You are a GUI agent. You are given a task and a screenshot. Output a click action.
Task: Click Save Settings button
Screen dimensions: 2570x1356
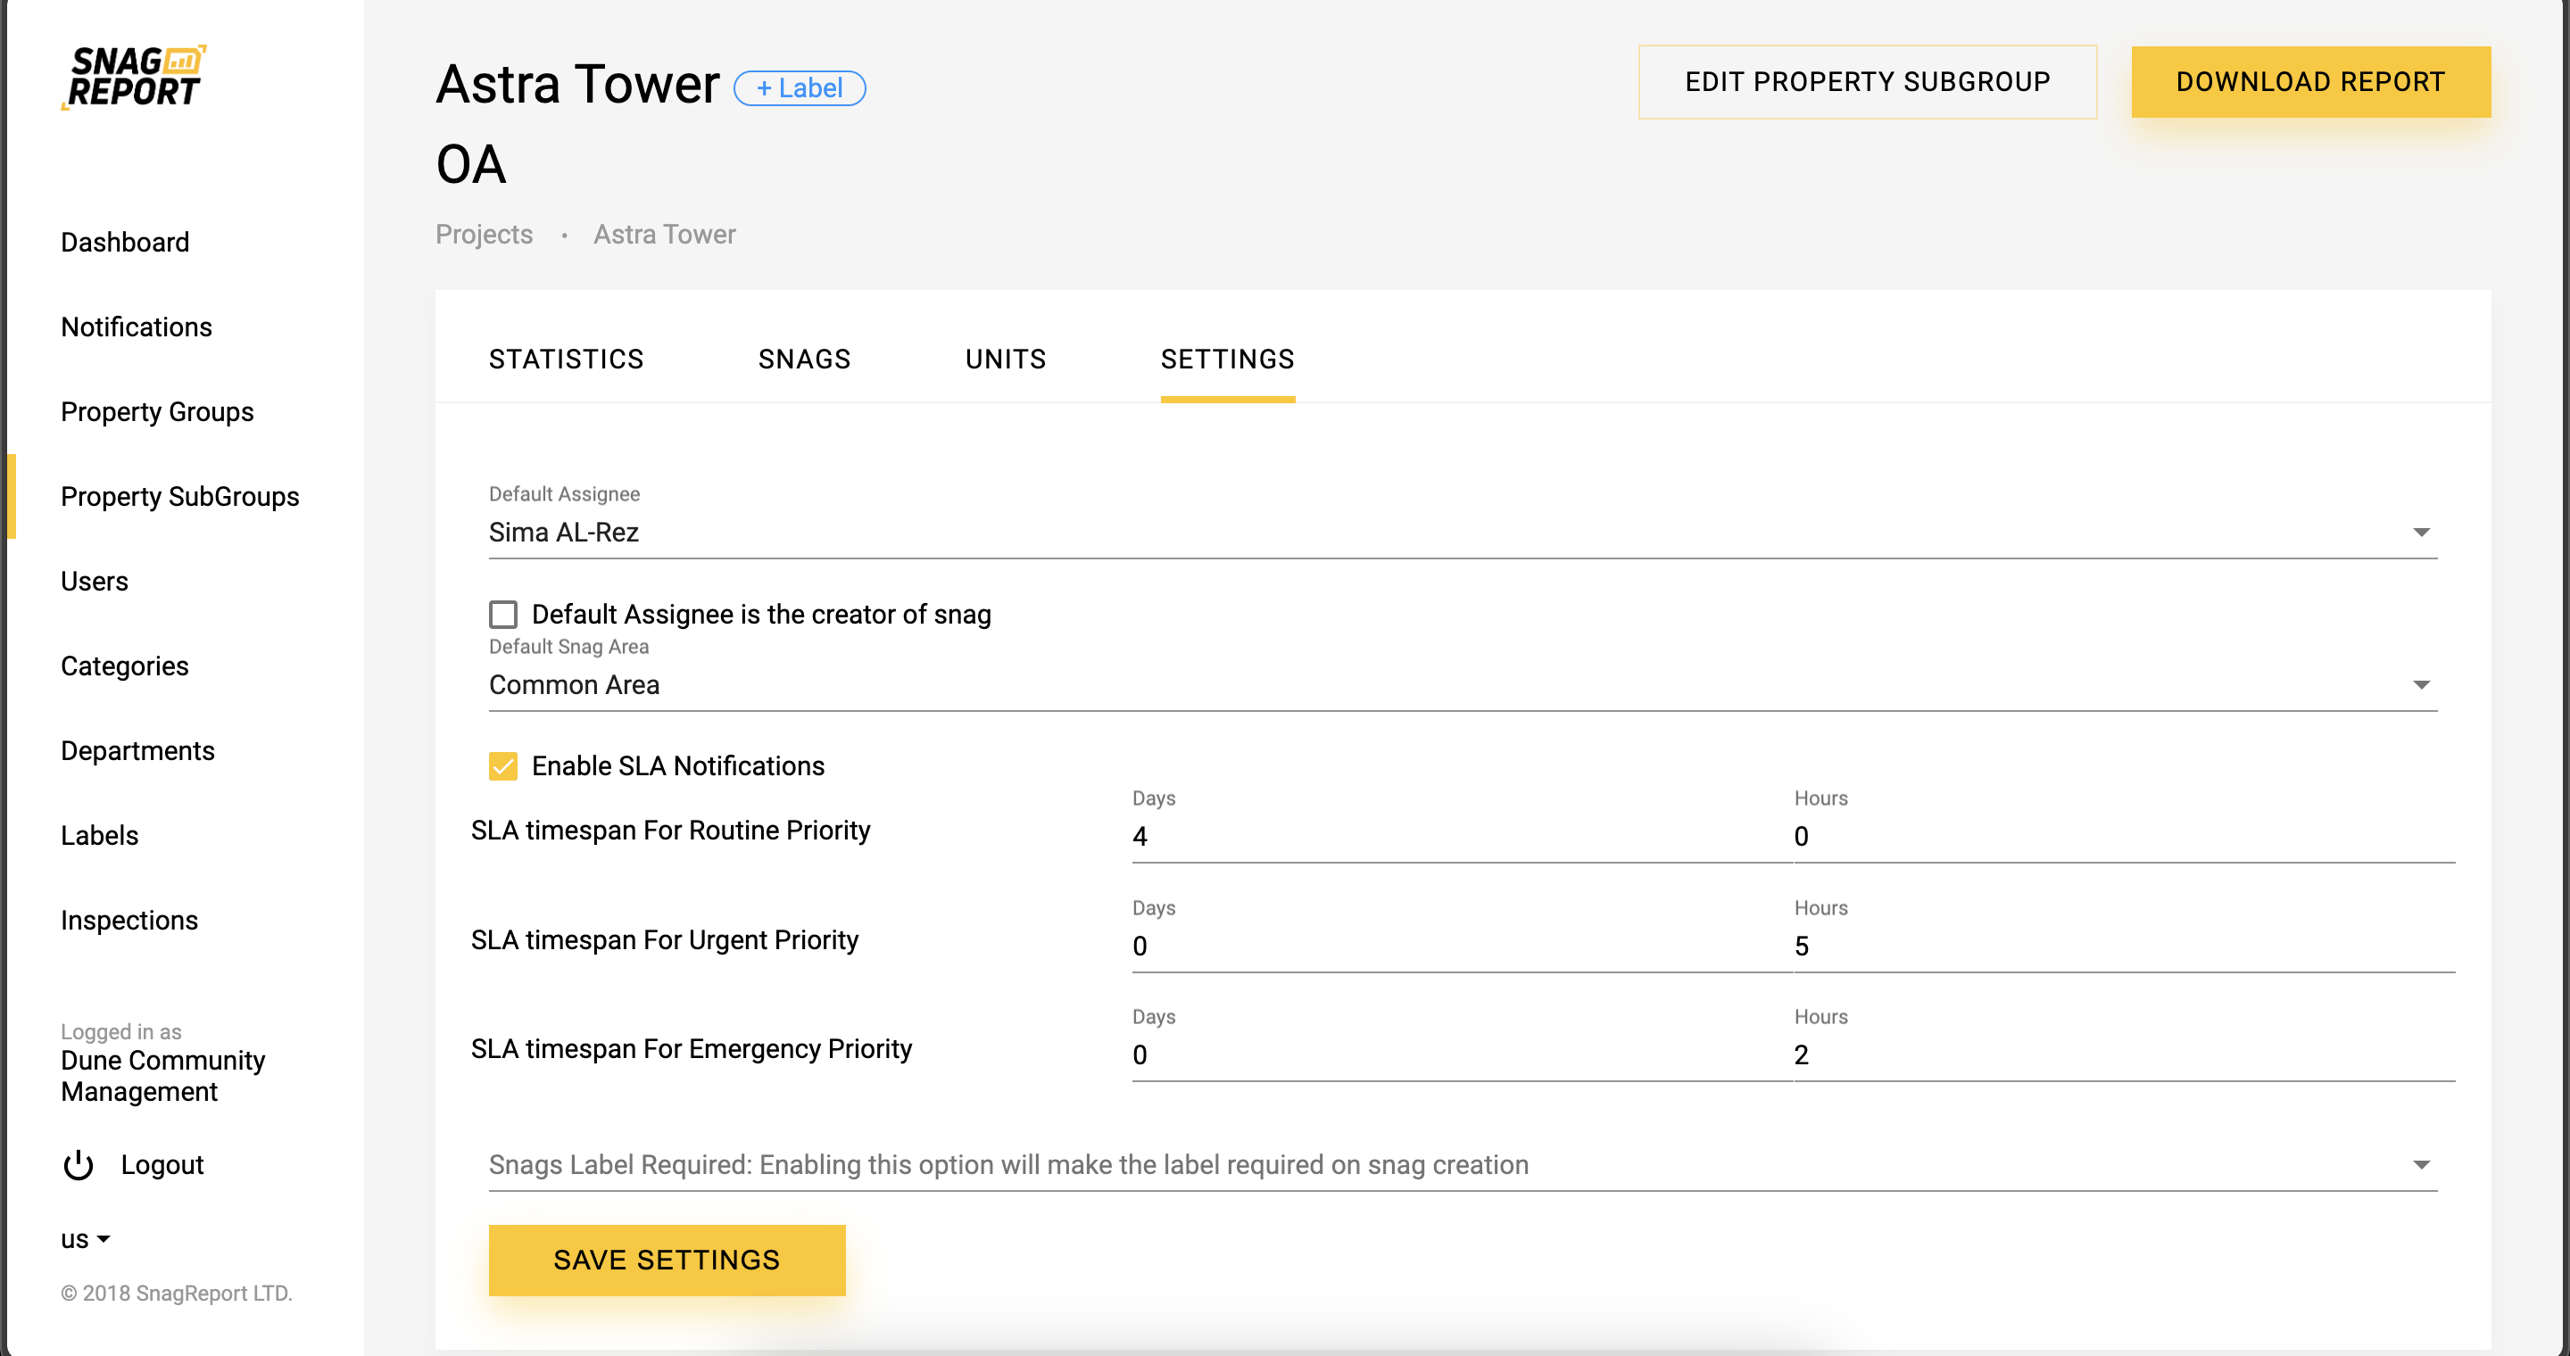[x=667, y=1261]
